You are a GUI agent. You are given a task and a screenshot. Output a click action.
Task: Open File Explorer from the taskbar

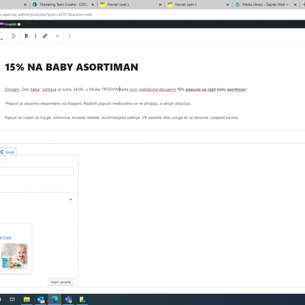pos(27,299)
